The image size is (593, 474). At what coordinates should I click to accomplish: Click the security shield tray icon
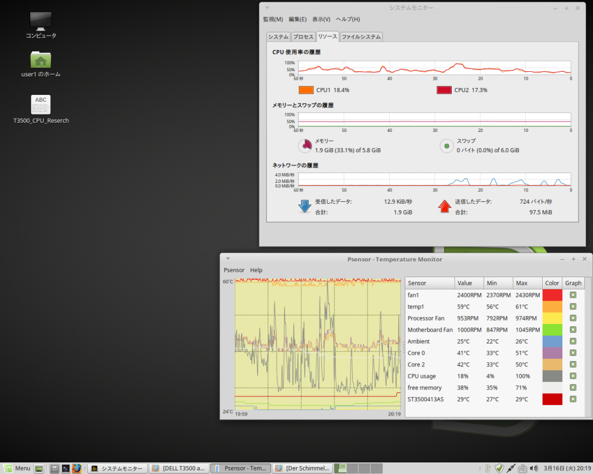[x=499, y=468]
